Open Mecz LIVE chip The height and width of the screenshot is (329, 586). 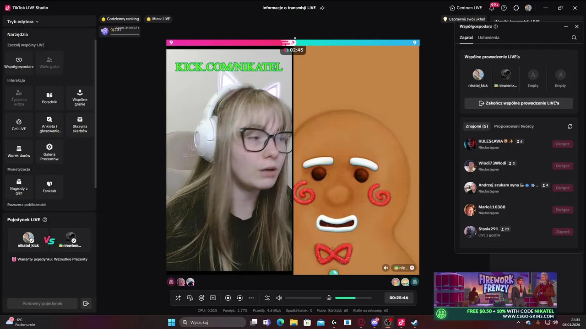(158, 19)
